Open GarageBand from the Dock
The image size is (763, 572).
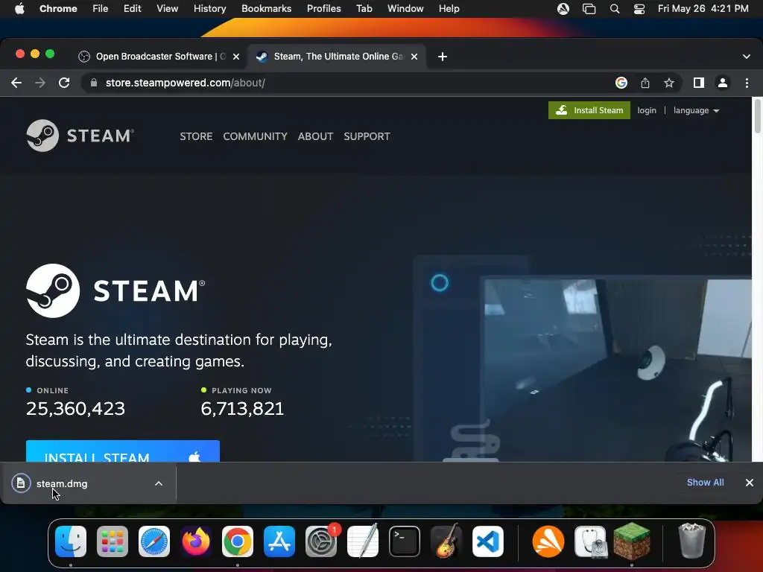click(x=446, y=541)
